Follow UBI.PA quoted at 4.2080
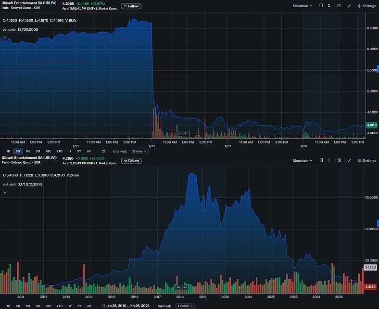Screen dimensions: 379x309 (x=131, y=6)
